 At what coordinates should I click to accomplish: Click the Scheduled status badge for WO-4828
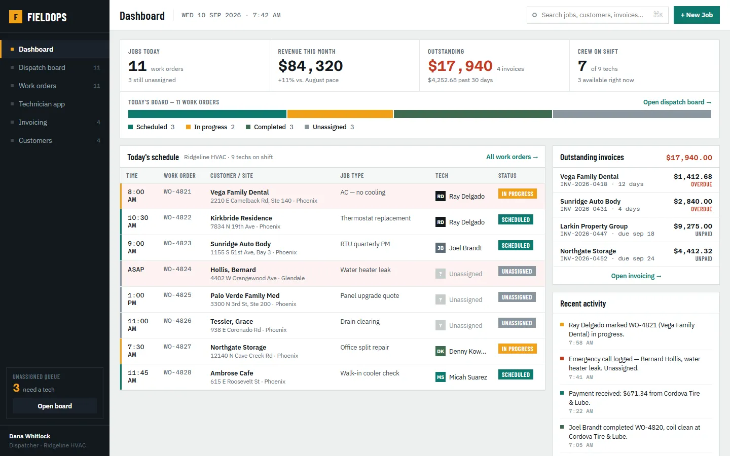coord(516,374)
